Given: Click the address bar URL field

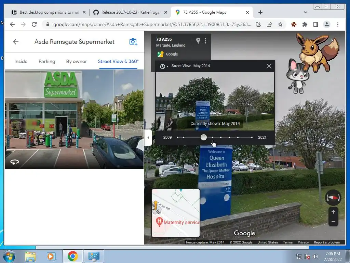Looking at the screenshot, I should [152, 24].
